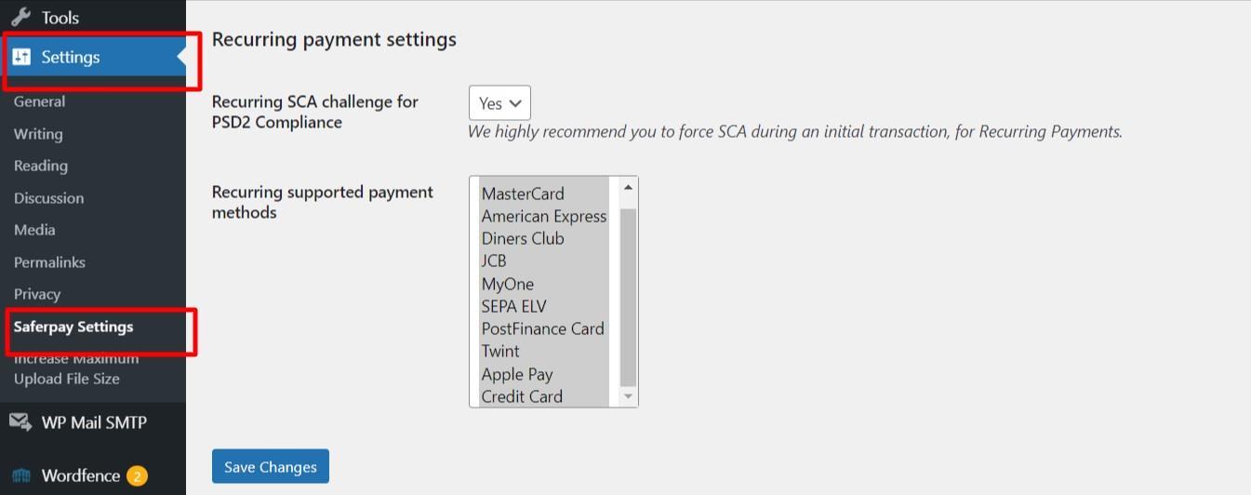Select MasterCard in payment methods list

(x=523, y=194)
